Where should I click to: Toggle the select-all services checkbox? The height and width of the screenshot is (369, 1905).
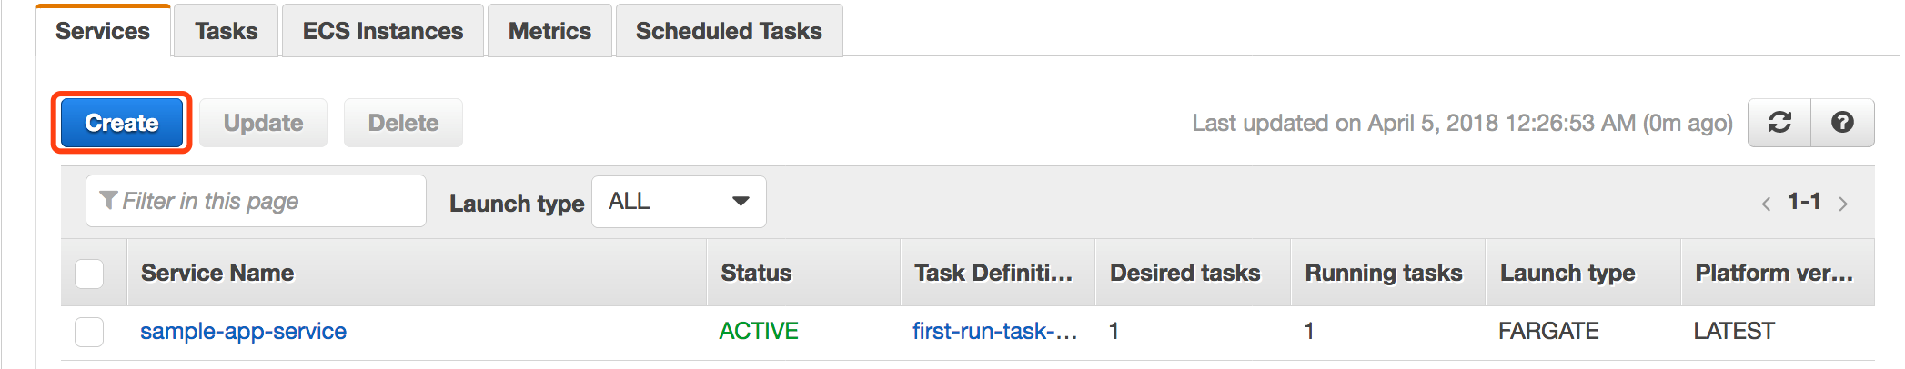coord(89,274)
